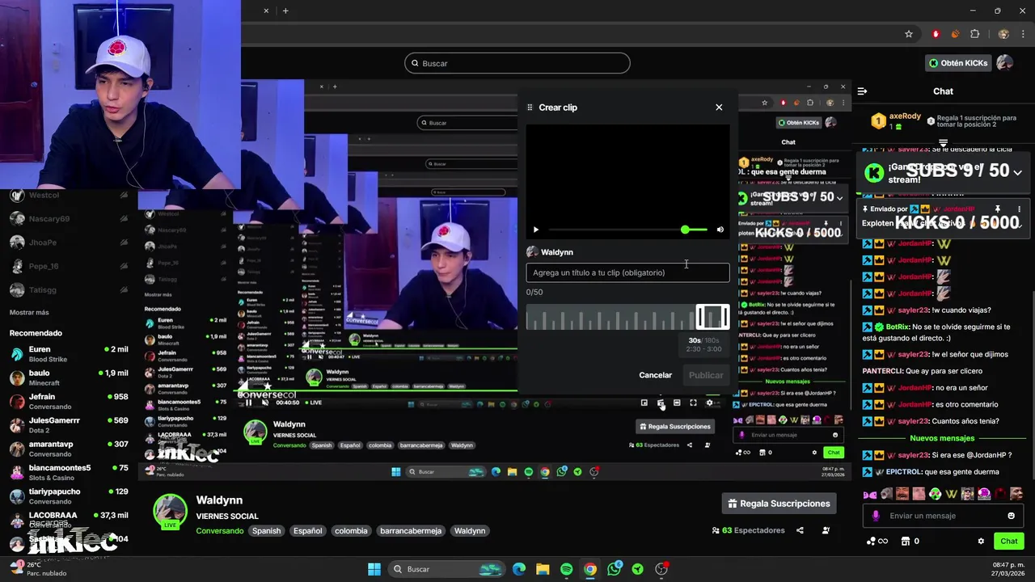Open the shop icon showing 0
Screen dimensions: 1035x582
pyautogui.click(x=910, y=542)
